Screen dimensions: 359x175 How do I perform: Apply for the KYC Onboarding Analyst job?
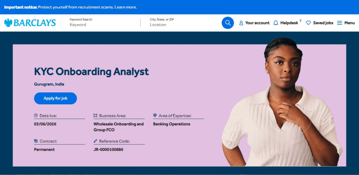tap(55, 98)
